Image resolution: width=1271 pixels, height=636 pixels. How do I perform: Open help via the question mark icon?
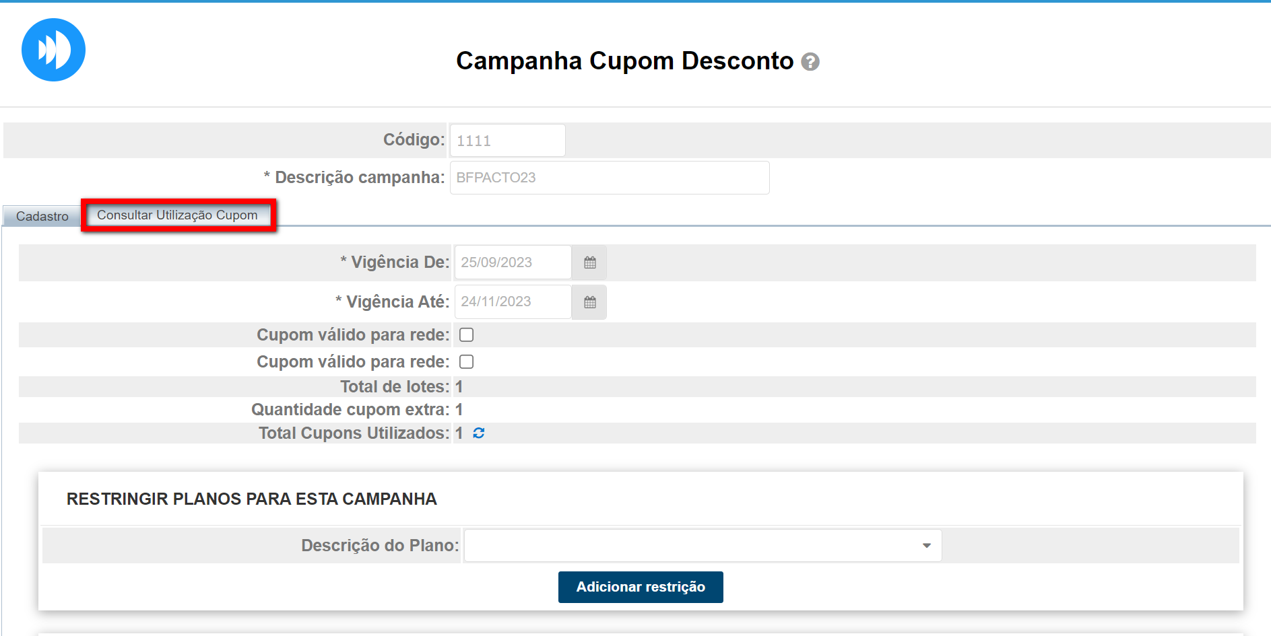click(x=810, y=62)
